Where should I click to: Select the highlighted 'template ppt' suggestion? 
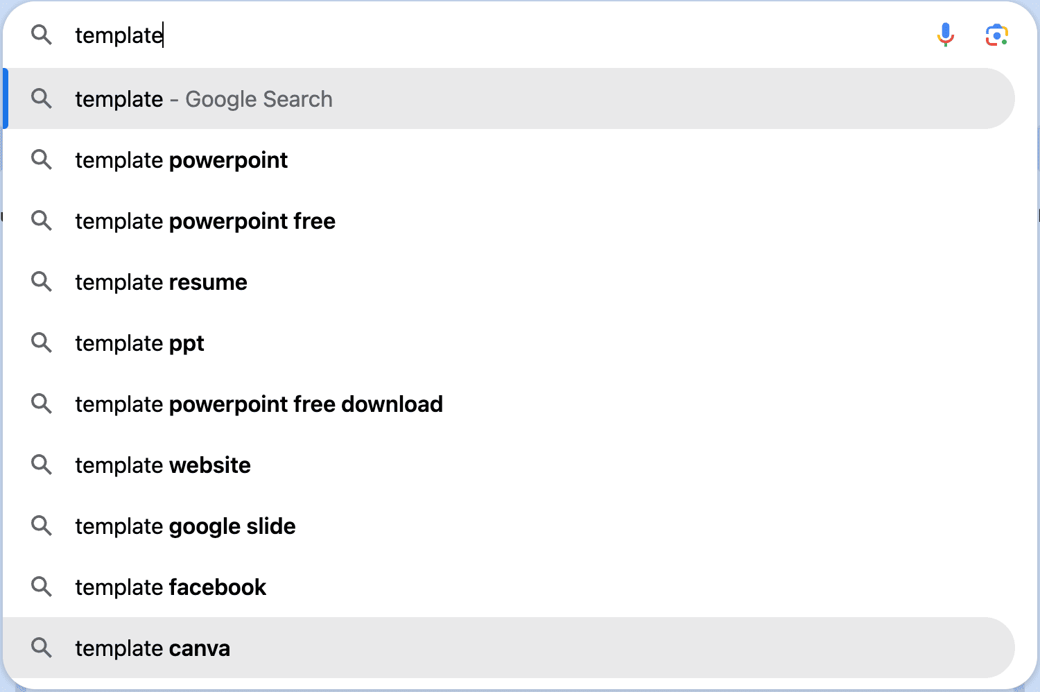139,343
